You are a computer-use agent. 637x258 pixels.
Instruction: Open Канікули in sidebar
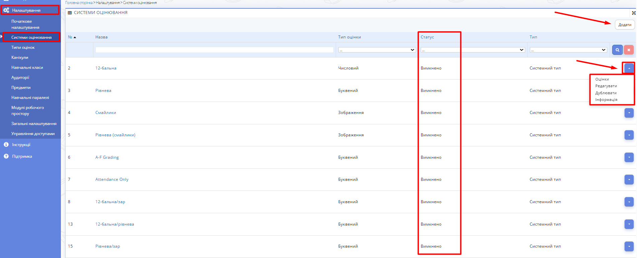[20, 57]
